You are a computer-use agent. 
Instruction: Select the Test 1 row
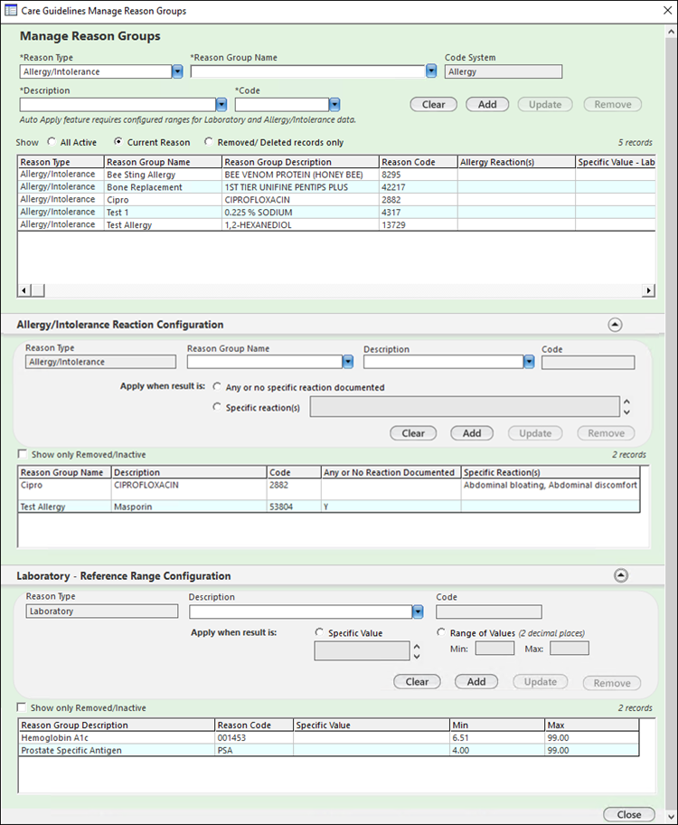pyautogui.click(x=336, y=212)
